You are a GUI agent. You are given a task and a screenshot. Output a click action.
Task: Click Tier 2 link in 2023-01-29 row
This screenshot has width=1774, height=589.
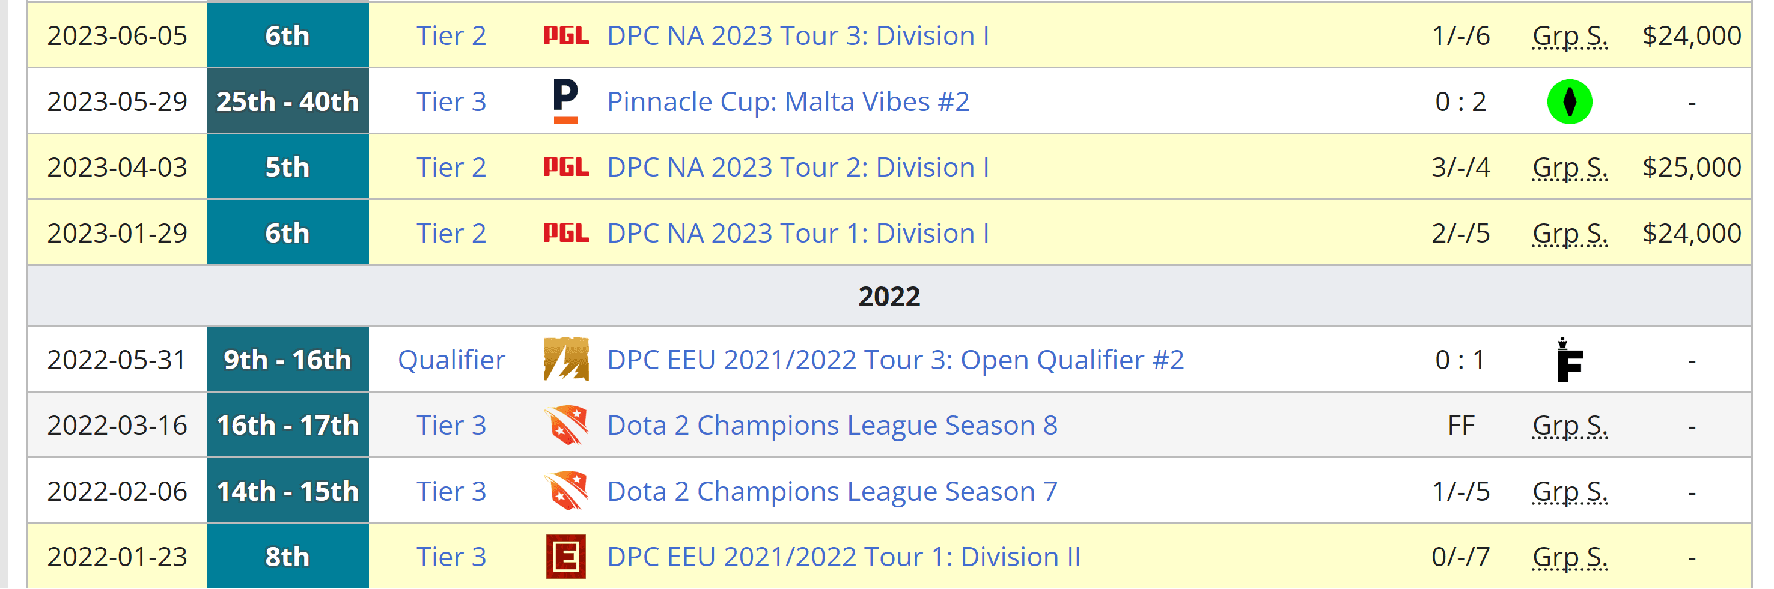click(x=451, y=234)
